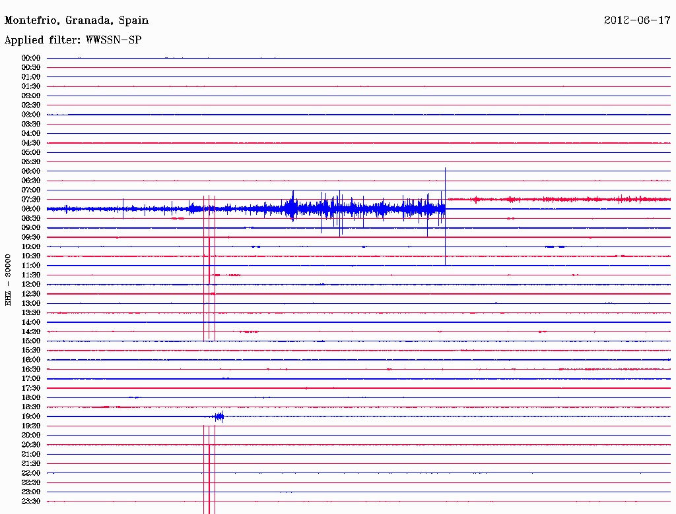Select the 07:00 time label
Viewport: 676px width, 514px height.
(31, 190)
